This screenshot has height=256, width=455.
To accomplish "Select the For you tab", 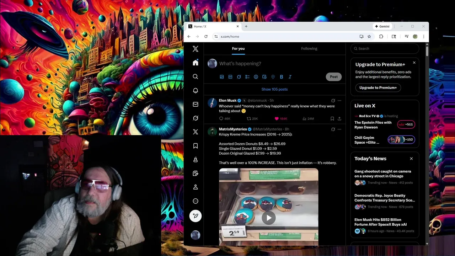I will (238, 49).
